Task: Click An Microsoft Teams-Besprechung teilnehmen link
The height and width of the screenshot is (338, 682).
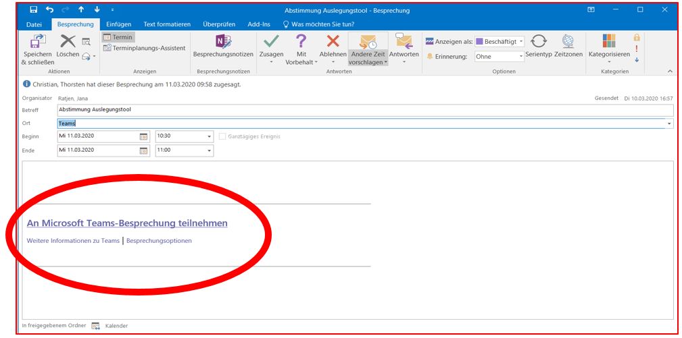Action: 127,223
